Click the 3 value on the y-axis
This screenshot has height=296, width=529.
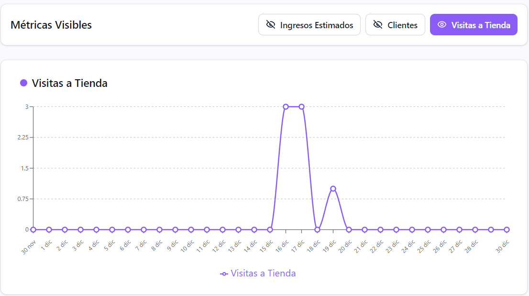[26, 106]
